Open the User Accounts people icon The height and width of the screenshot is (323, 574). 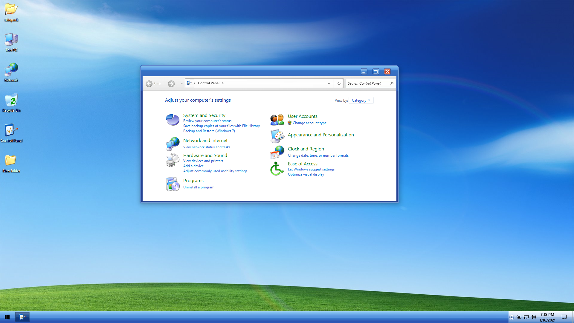pos(277,120)
